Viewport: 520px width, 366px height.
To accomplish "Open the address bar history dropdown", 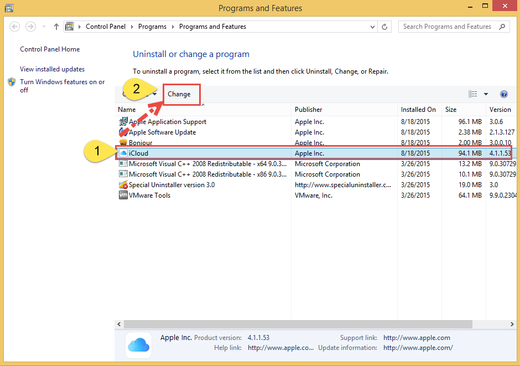I will click(x=372, y=27).
